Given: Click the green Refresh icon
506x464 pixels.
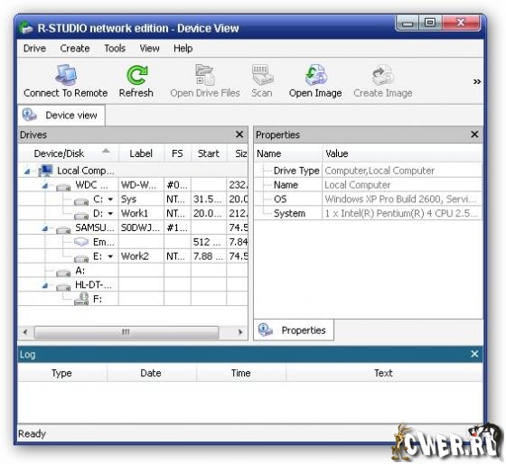Looking at the screenshot, I should tap(136, 75).
